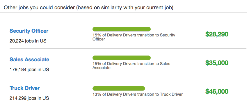Click divider between Sales Associate and Truck Driver

pos(127,77)
